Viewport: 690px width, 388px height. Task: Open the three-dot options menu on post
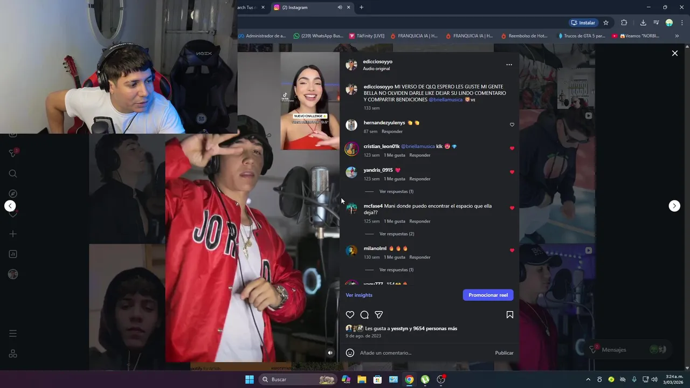(x=509, y=65)
